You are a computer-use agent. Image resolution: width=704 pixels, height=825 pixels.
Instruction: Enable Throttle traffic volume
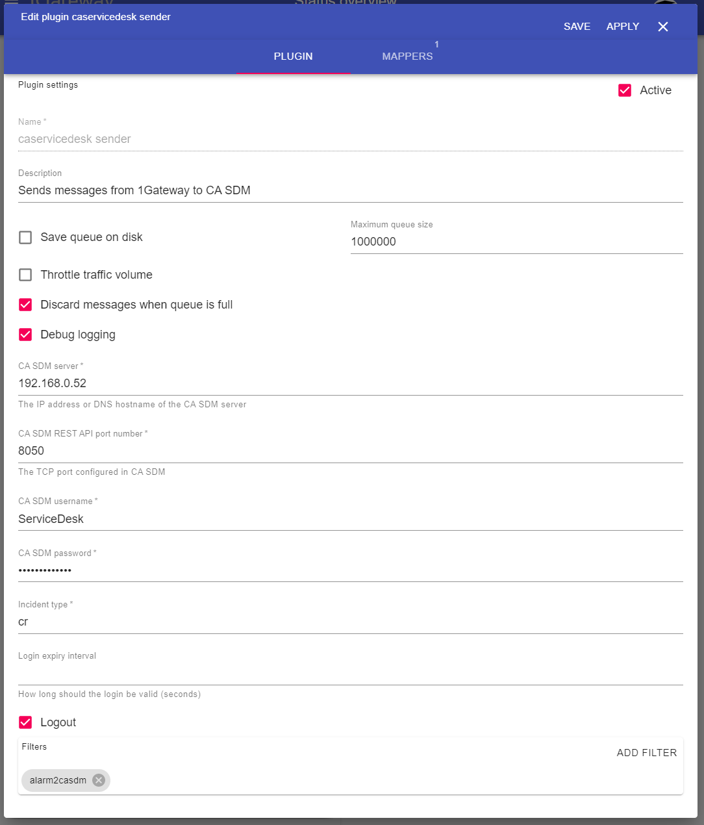25,275
